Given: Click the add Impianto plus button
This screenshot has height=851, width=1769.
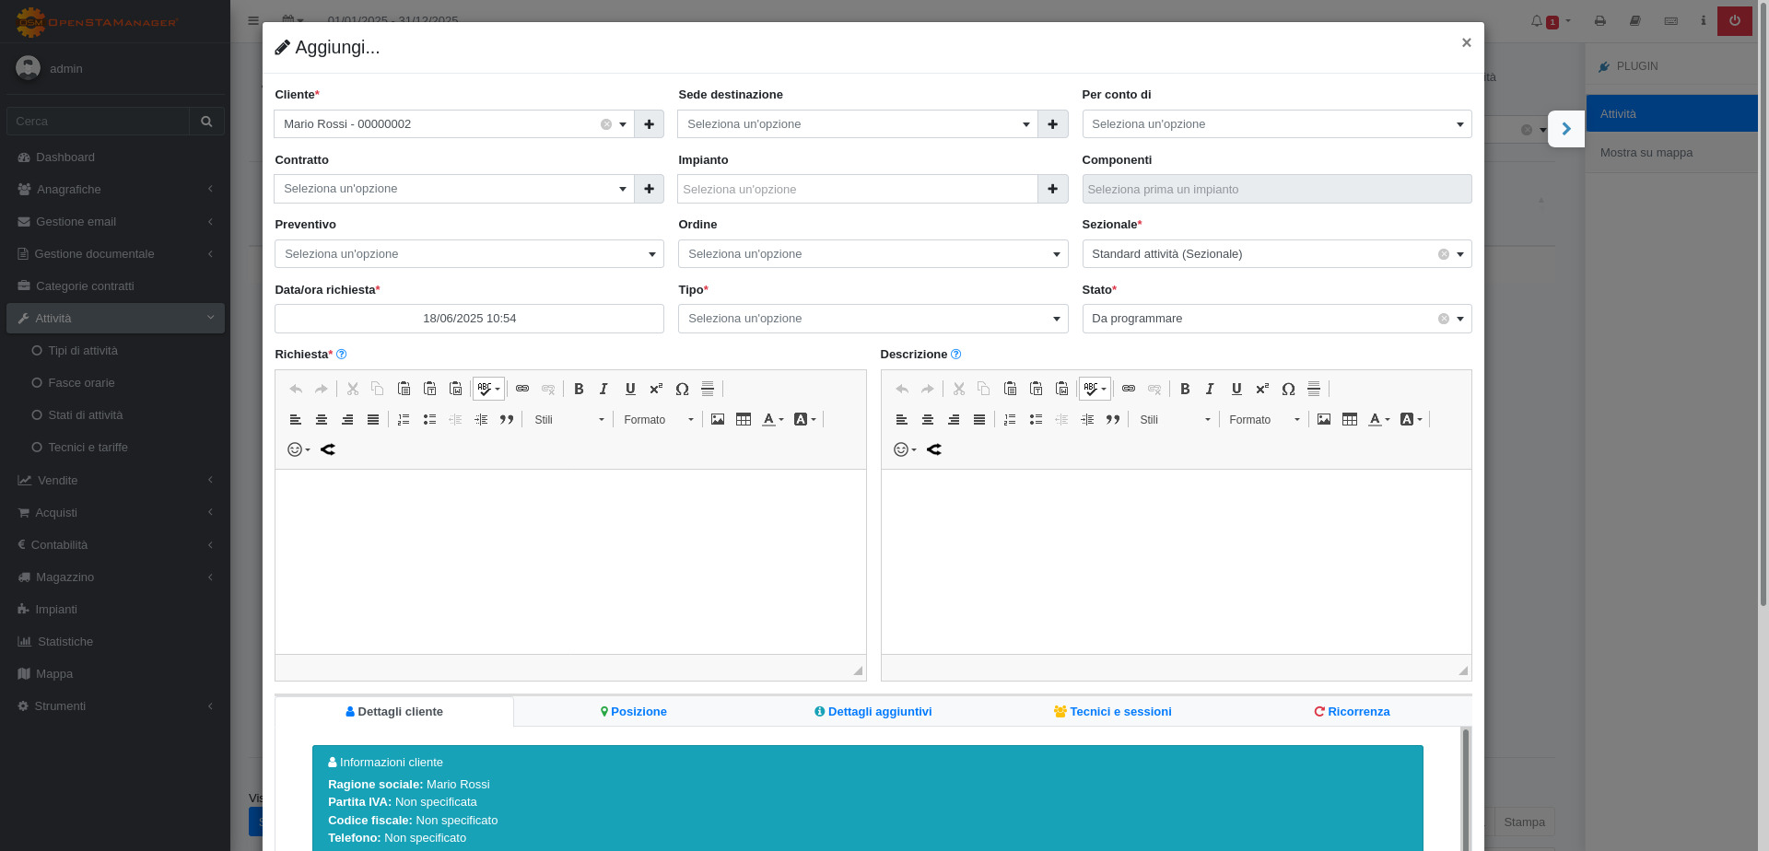Looking at the screenshot, I should (x=1052, y=189).
